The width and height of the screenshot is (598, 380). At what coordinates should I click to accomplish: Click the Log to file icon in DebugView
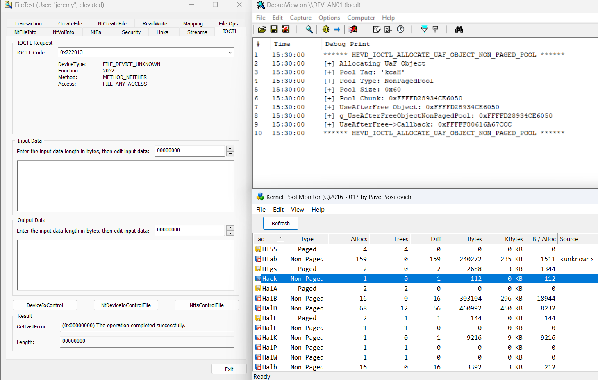(x=286, y=29)
